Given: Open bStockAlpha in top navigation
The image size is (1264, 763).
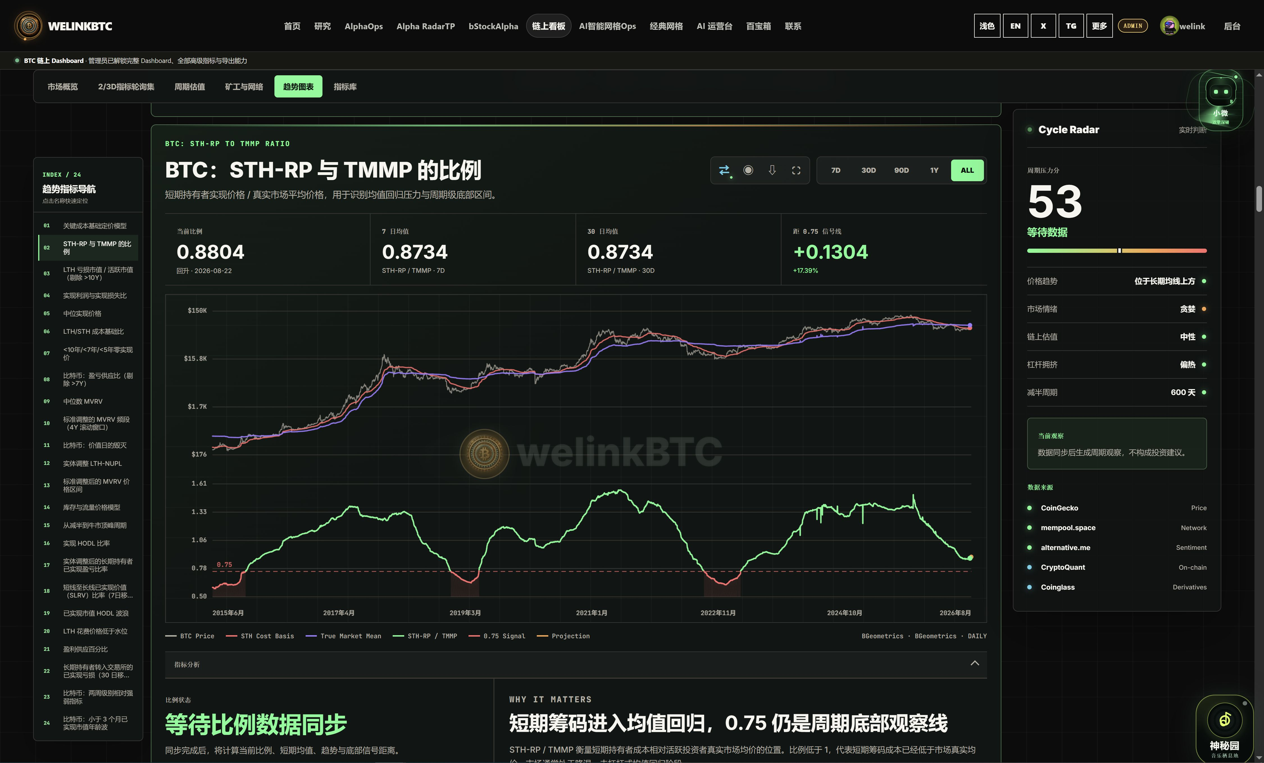Looking at the screenshot, I should click(494, 26).
